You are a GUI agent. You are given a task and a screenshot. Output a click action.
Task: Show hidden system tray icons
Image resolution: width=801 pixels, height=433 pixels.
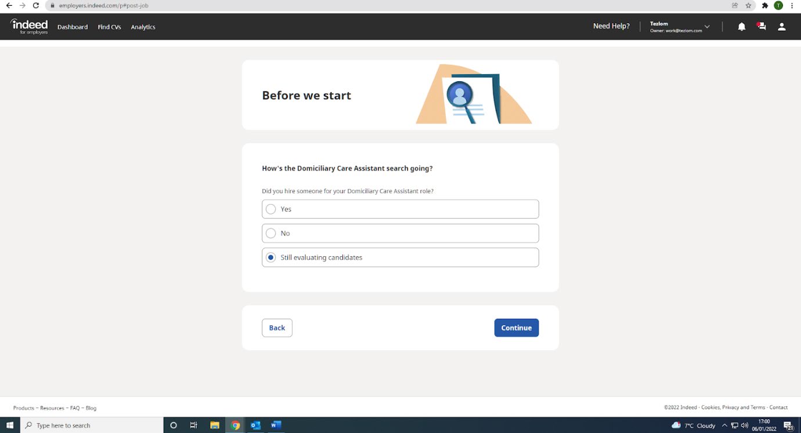(x=724, y=425)
